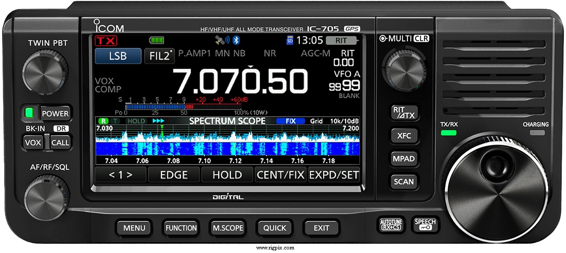Tap the SPECTRUM SCOPE title

coord(227,121)
